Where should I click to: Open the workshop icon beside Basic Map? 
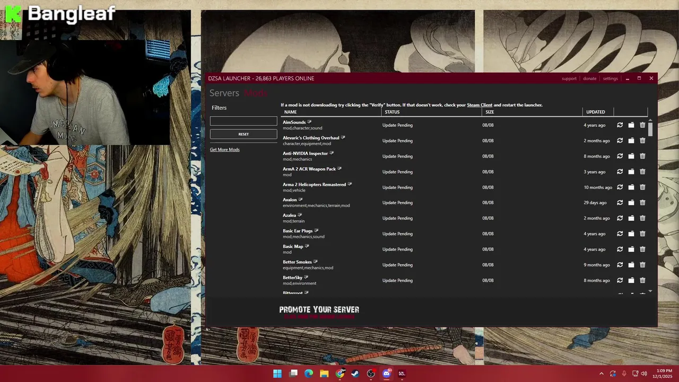tap(307, 246)
